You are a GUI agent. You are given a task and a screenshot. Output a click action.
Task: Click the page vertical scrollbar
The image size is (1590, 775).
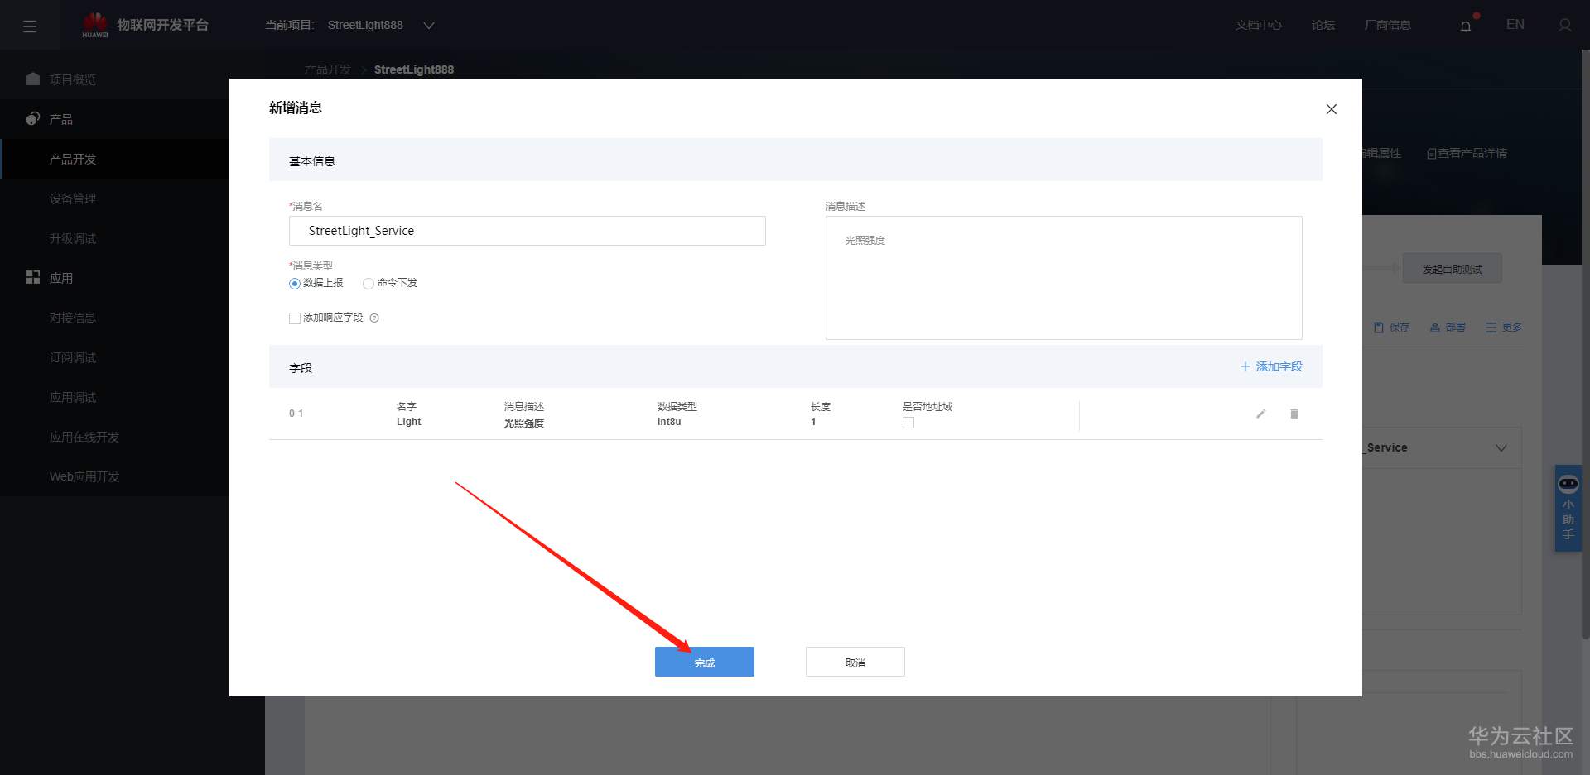[x=1585, y=344]
